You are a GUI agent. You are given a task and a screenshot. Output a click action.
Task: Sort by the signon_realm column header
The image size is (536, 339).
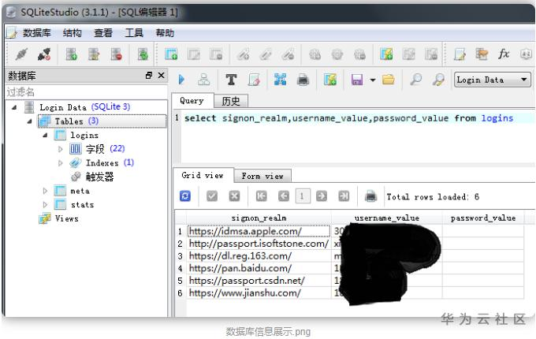click(x=259, y=218)
